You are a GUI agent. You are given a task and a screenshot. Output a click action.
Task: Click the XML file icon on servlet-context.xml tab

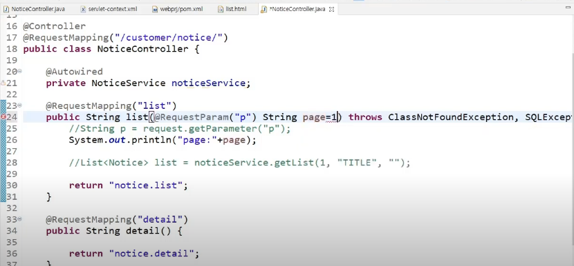coord(83,9)
